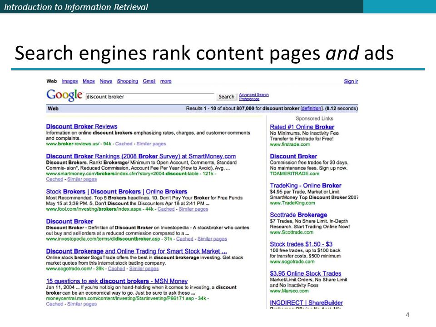Click the bold Web label in results bar
The image size is (436, 327).
tap(53, 109)
